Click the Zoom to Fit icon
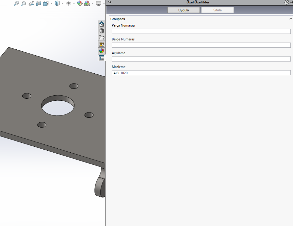The width and height of the screenshot is (293, 226). 17,3
